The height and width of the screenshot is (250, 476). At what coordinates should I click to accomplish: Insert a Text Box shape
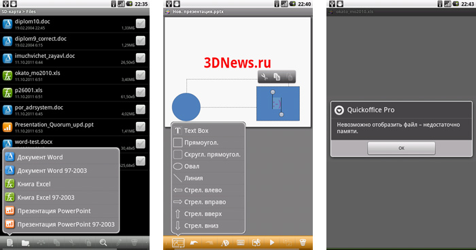208,131
